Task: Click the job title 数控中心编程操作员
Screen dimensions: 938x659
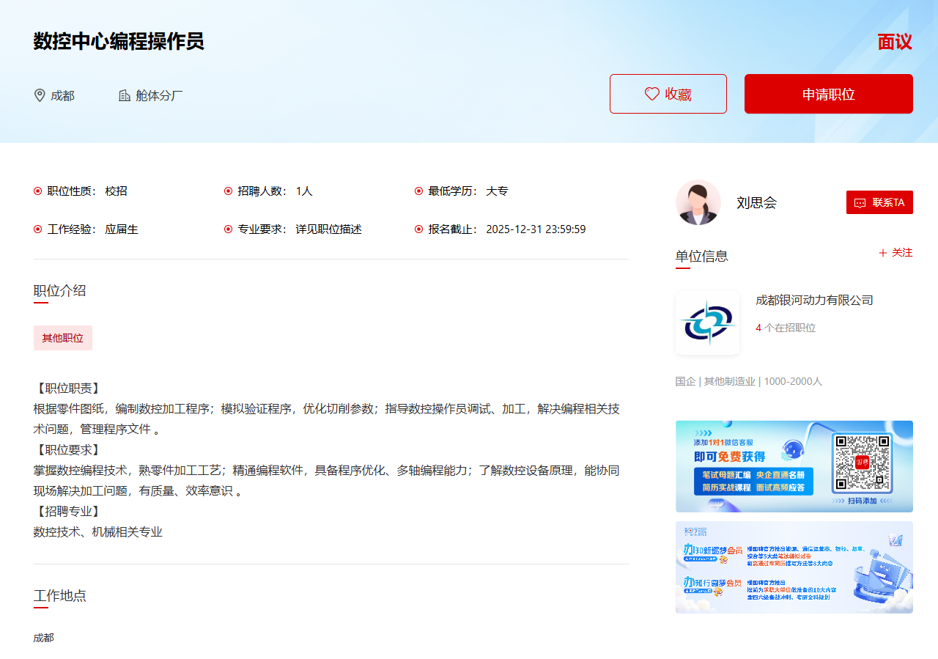Action: (x=119, y=42)
